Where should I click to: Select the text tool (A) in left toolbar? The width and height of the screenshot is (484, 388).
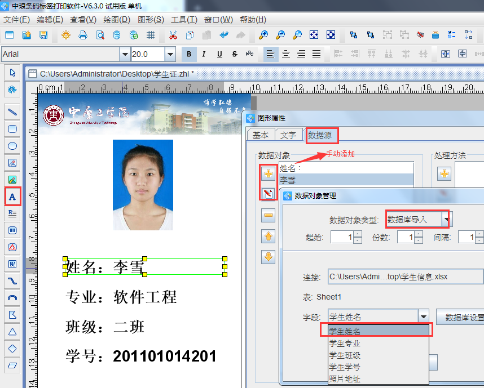click(x=12, y=197)
